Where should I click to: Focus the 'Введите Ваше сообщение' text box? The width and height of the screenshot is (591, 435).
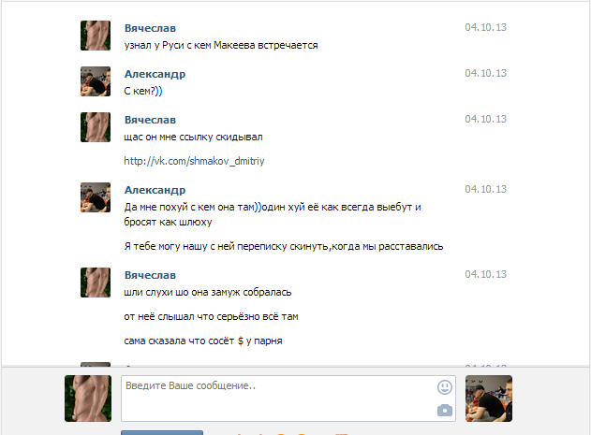288,399
